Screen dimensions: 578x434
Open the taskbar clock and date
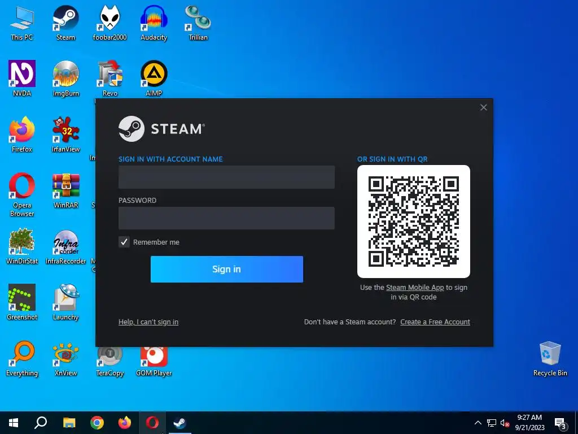(529, 423)
